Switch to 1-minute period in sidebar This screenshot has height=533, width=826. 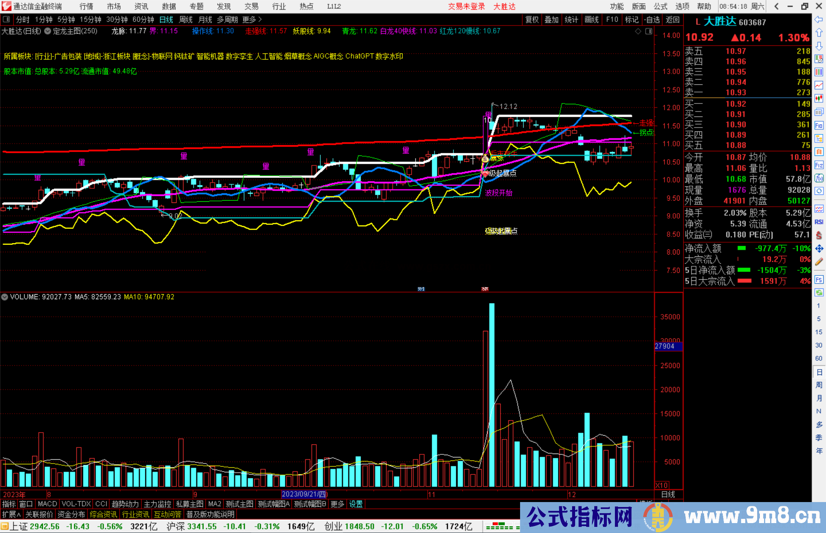[x=818, y=306]
